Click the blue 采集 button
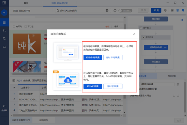 pyautogui.click(x=156, y=10)
